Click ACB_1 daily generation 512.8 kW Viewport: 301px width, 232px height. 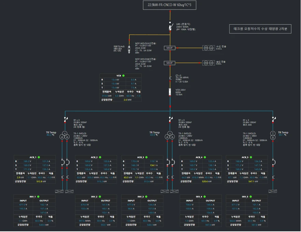[41, 181]
